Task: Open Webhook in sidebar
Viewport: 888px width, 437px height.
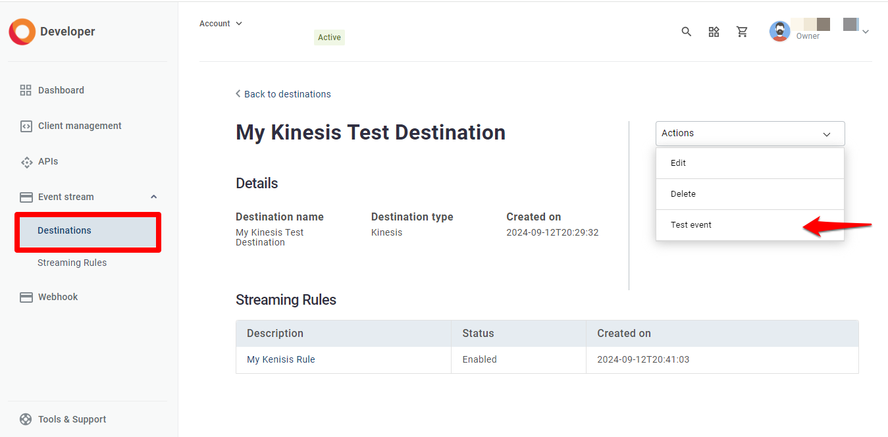Action: pyautogui.click(x=58, y=297)
